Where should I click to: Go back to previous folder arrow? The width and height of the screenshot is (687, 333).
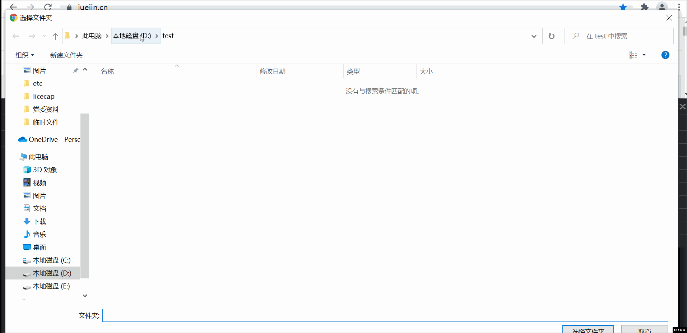[x=16, y=36]
